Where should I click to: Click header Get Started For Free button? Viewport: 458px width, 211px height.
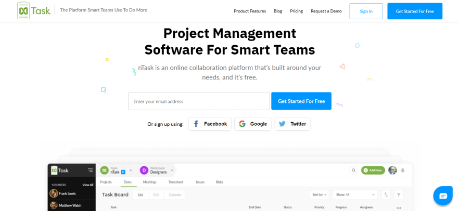tap(415, 11)
